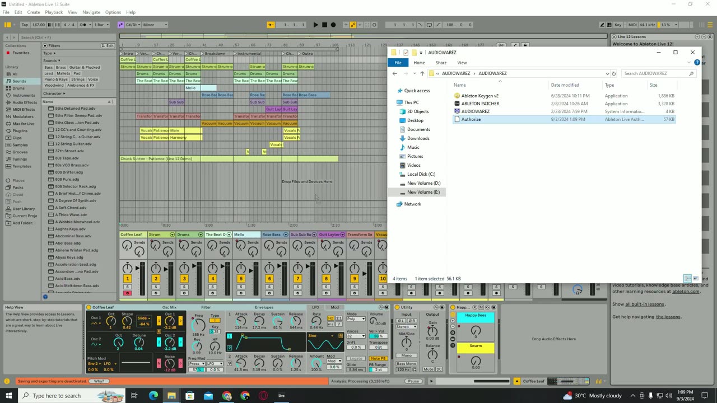717x403 pixels.
Task: Stop playback with the Stop button
Action: [324, 25]
